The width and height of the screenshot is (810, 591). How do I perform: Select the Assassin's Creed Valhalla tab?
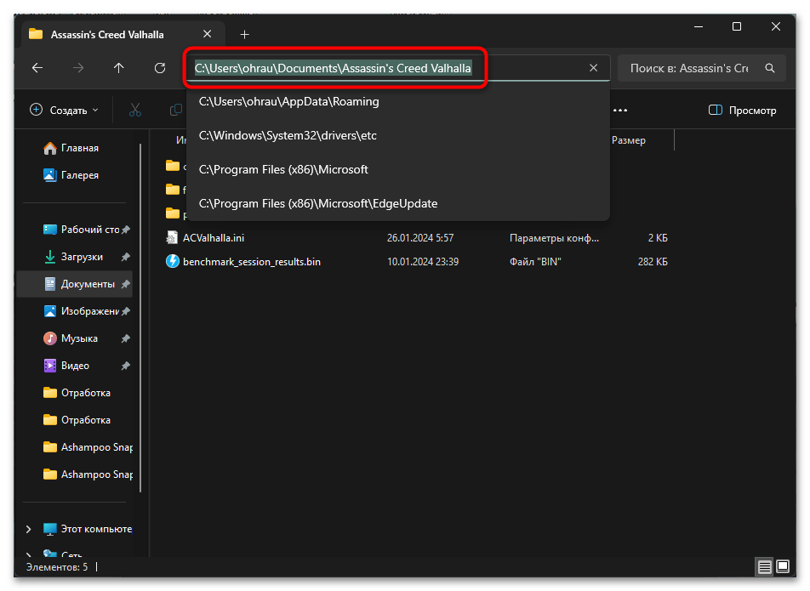click(122, 35)
